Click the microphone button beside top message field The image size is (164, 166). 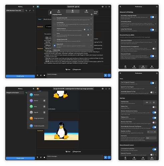point(105,75)
